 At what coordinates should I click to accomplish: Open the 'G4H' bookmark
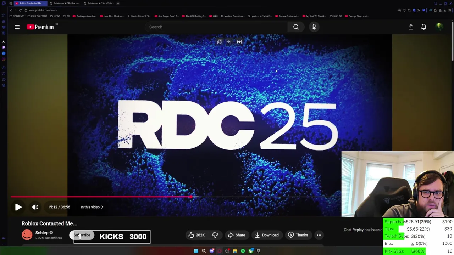click(x=213, y=16)
